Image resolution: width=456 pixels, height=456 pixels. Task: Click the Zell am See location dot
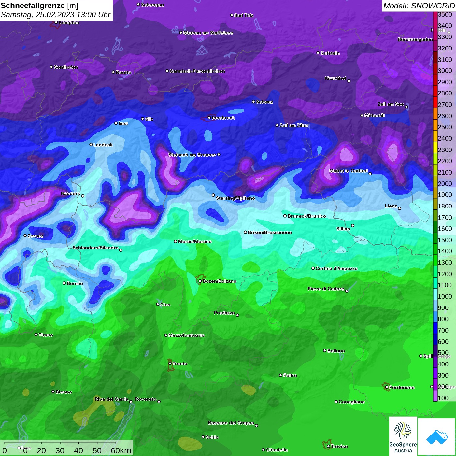coord(406,107)
